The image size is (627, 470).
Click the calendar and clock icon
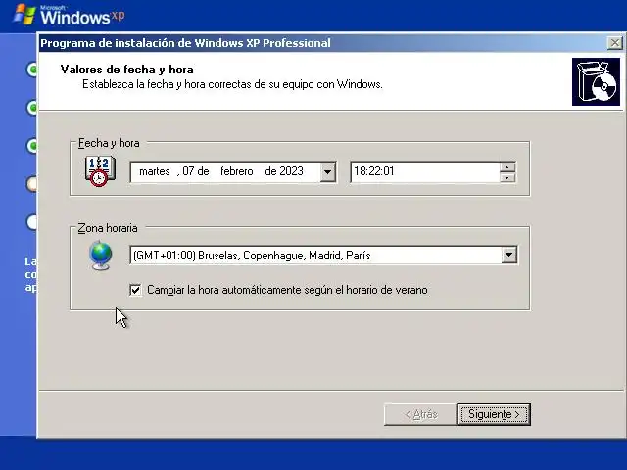pos(100,171)
